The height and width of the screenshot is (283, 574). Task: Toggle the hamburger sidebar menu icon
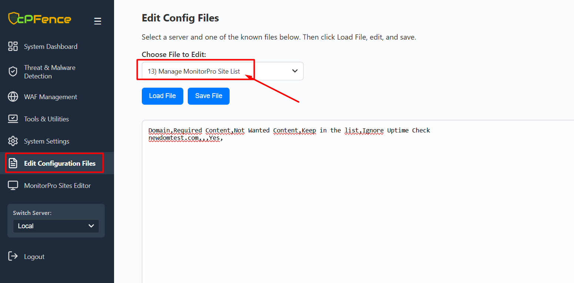[97, 21]
